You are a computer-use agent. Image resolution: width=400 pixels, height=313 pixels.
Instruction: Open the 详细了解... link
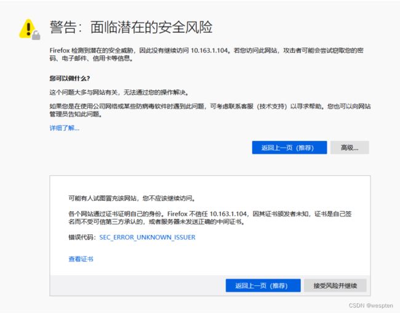click(64, 128)
